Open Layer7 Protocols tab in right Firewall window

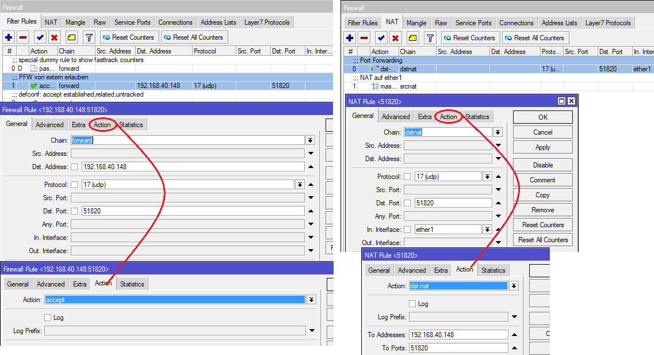click(608, 23)
